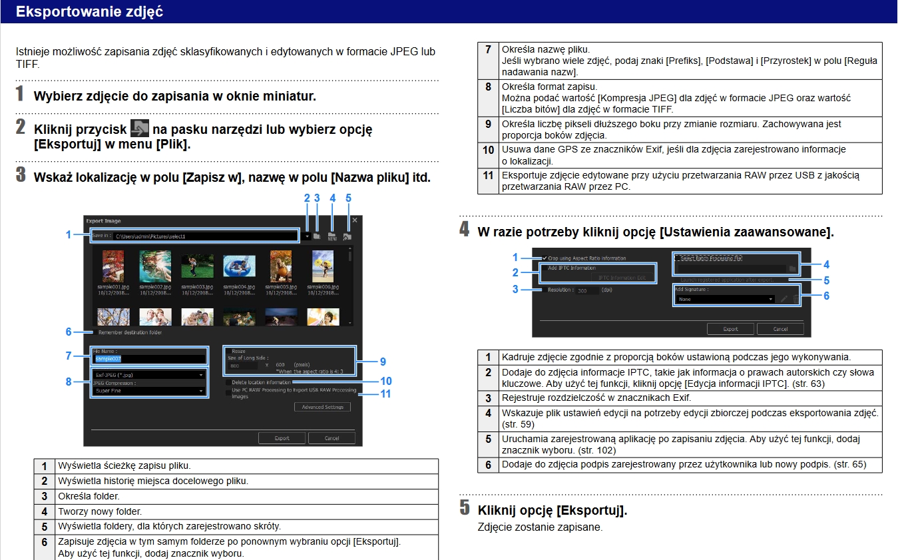Click the Advanced Settings button

point(322,407)
